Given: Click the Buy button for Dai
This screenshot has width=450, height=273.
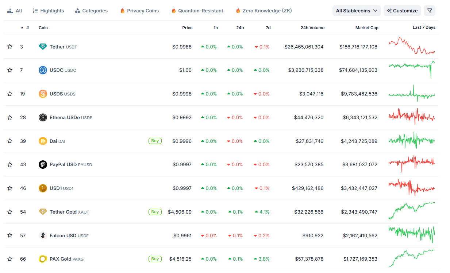Looking at the screenshot, I should [x=155, y=141].
